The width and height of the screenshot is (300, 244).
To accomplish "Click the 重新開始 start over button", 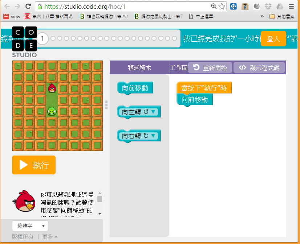I will 210,68.
